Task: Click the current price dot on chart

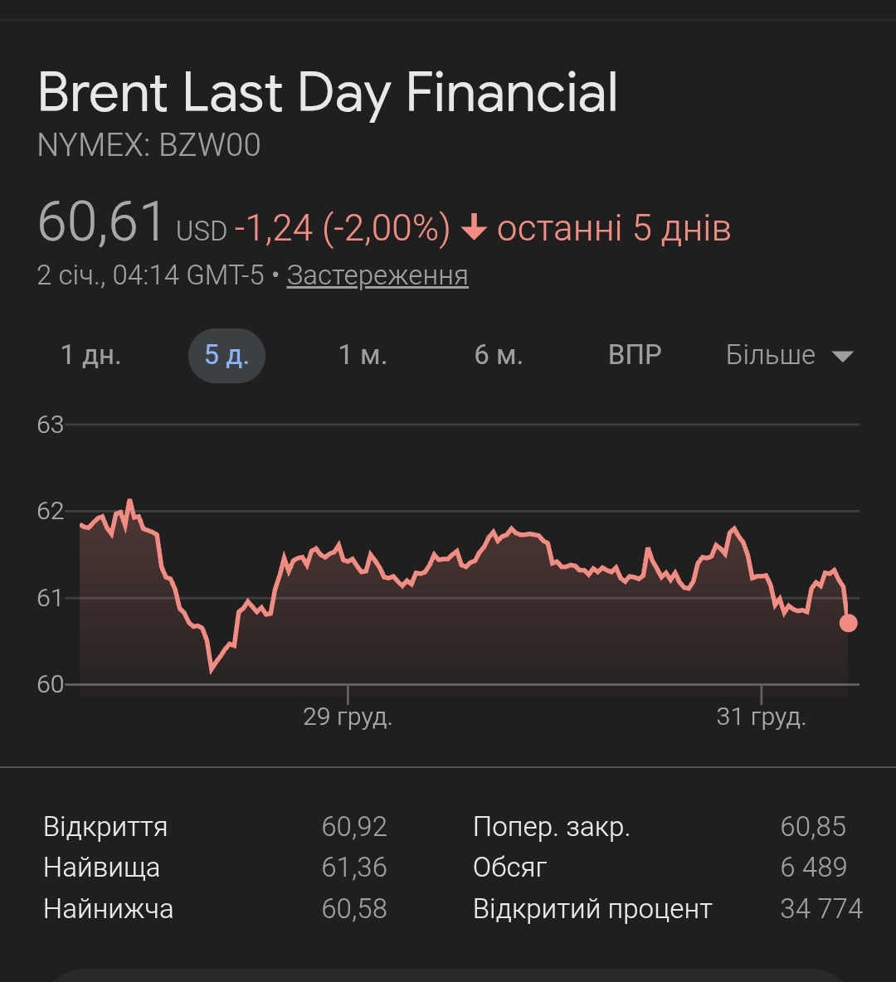Action: tap(848, 623)
